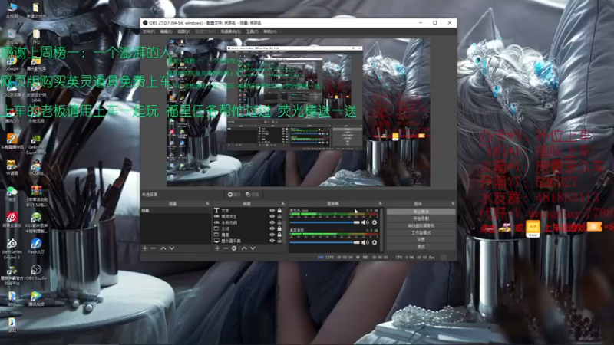
Task: Open the 此电脑 desktop icon
Action: click(12, 11)
